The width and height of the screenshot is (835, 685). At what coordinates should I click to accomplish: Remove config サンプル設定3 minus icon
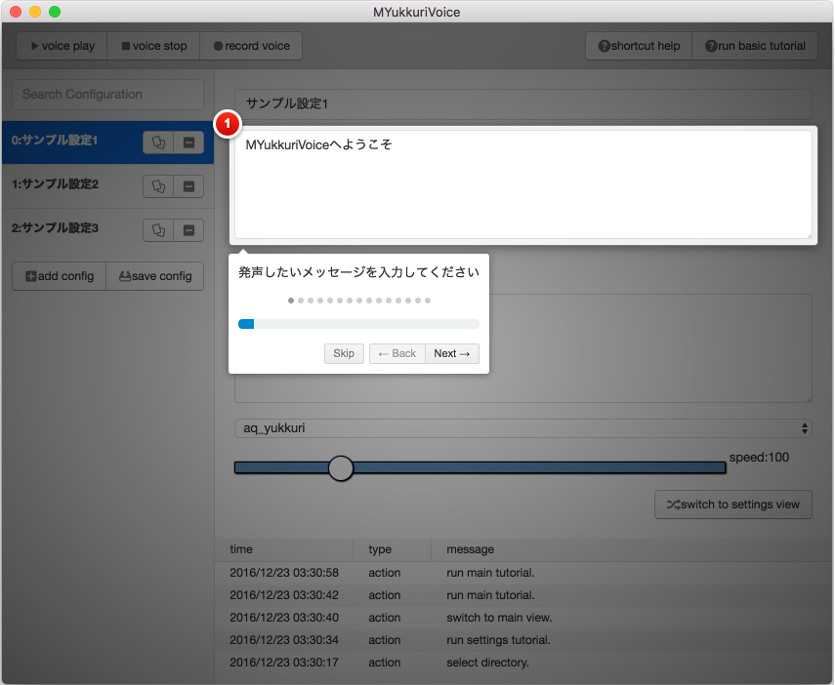[x=188, y=230]
